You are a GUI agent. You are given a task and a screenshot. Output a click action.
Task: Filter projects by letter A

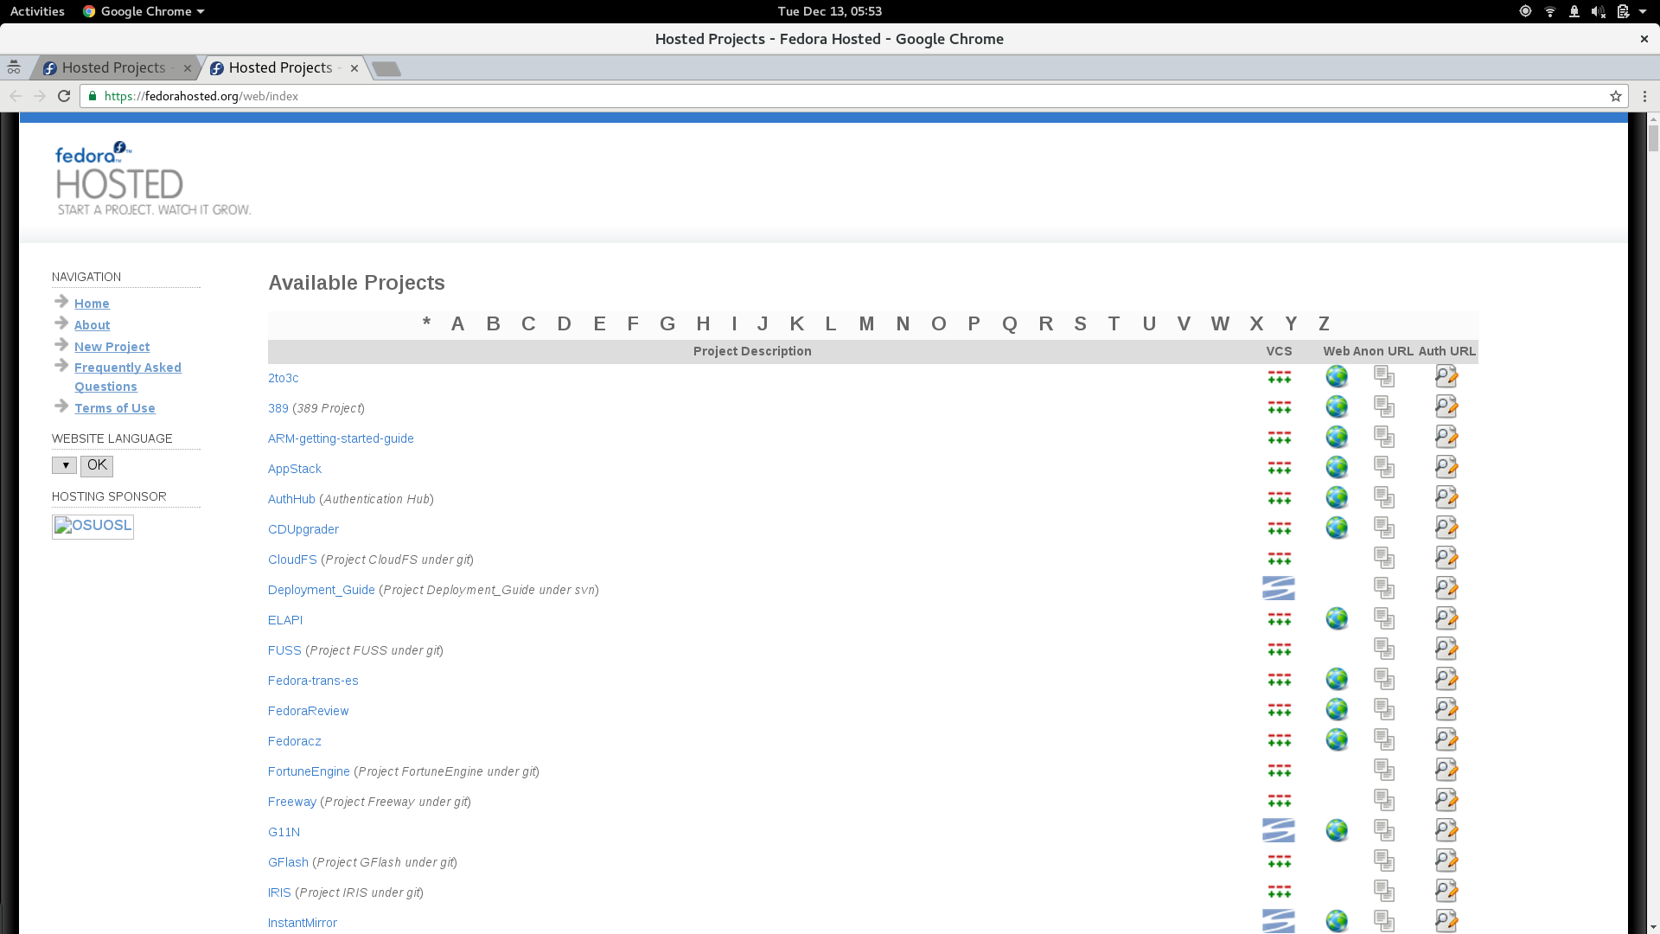pos(457,323)
